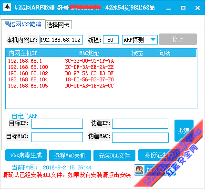Click MAC address D0-9D-AB-1B-2A-CC

pos(90,86)
